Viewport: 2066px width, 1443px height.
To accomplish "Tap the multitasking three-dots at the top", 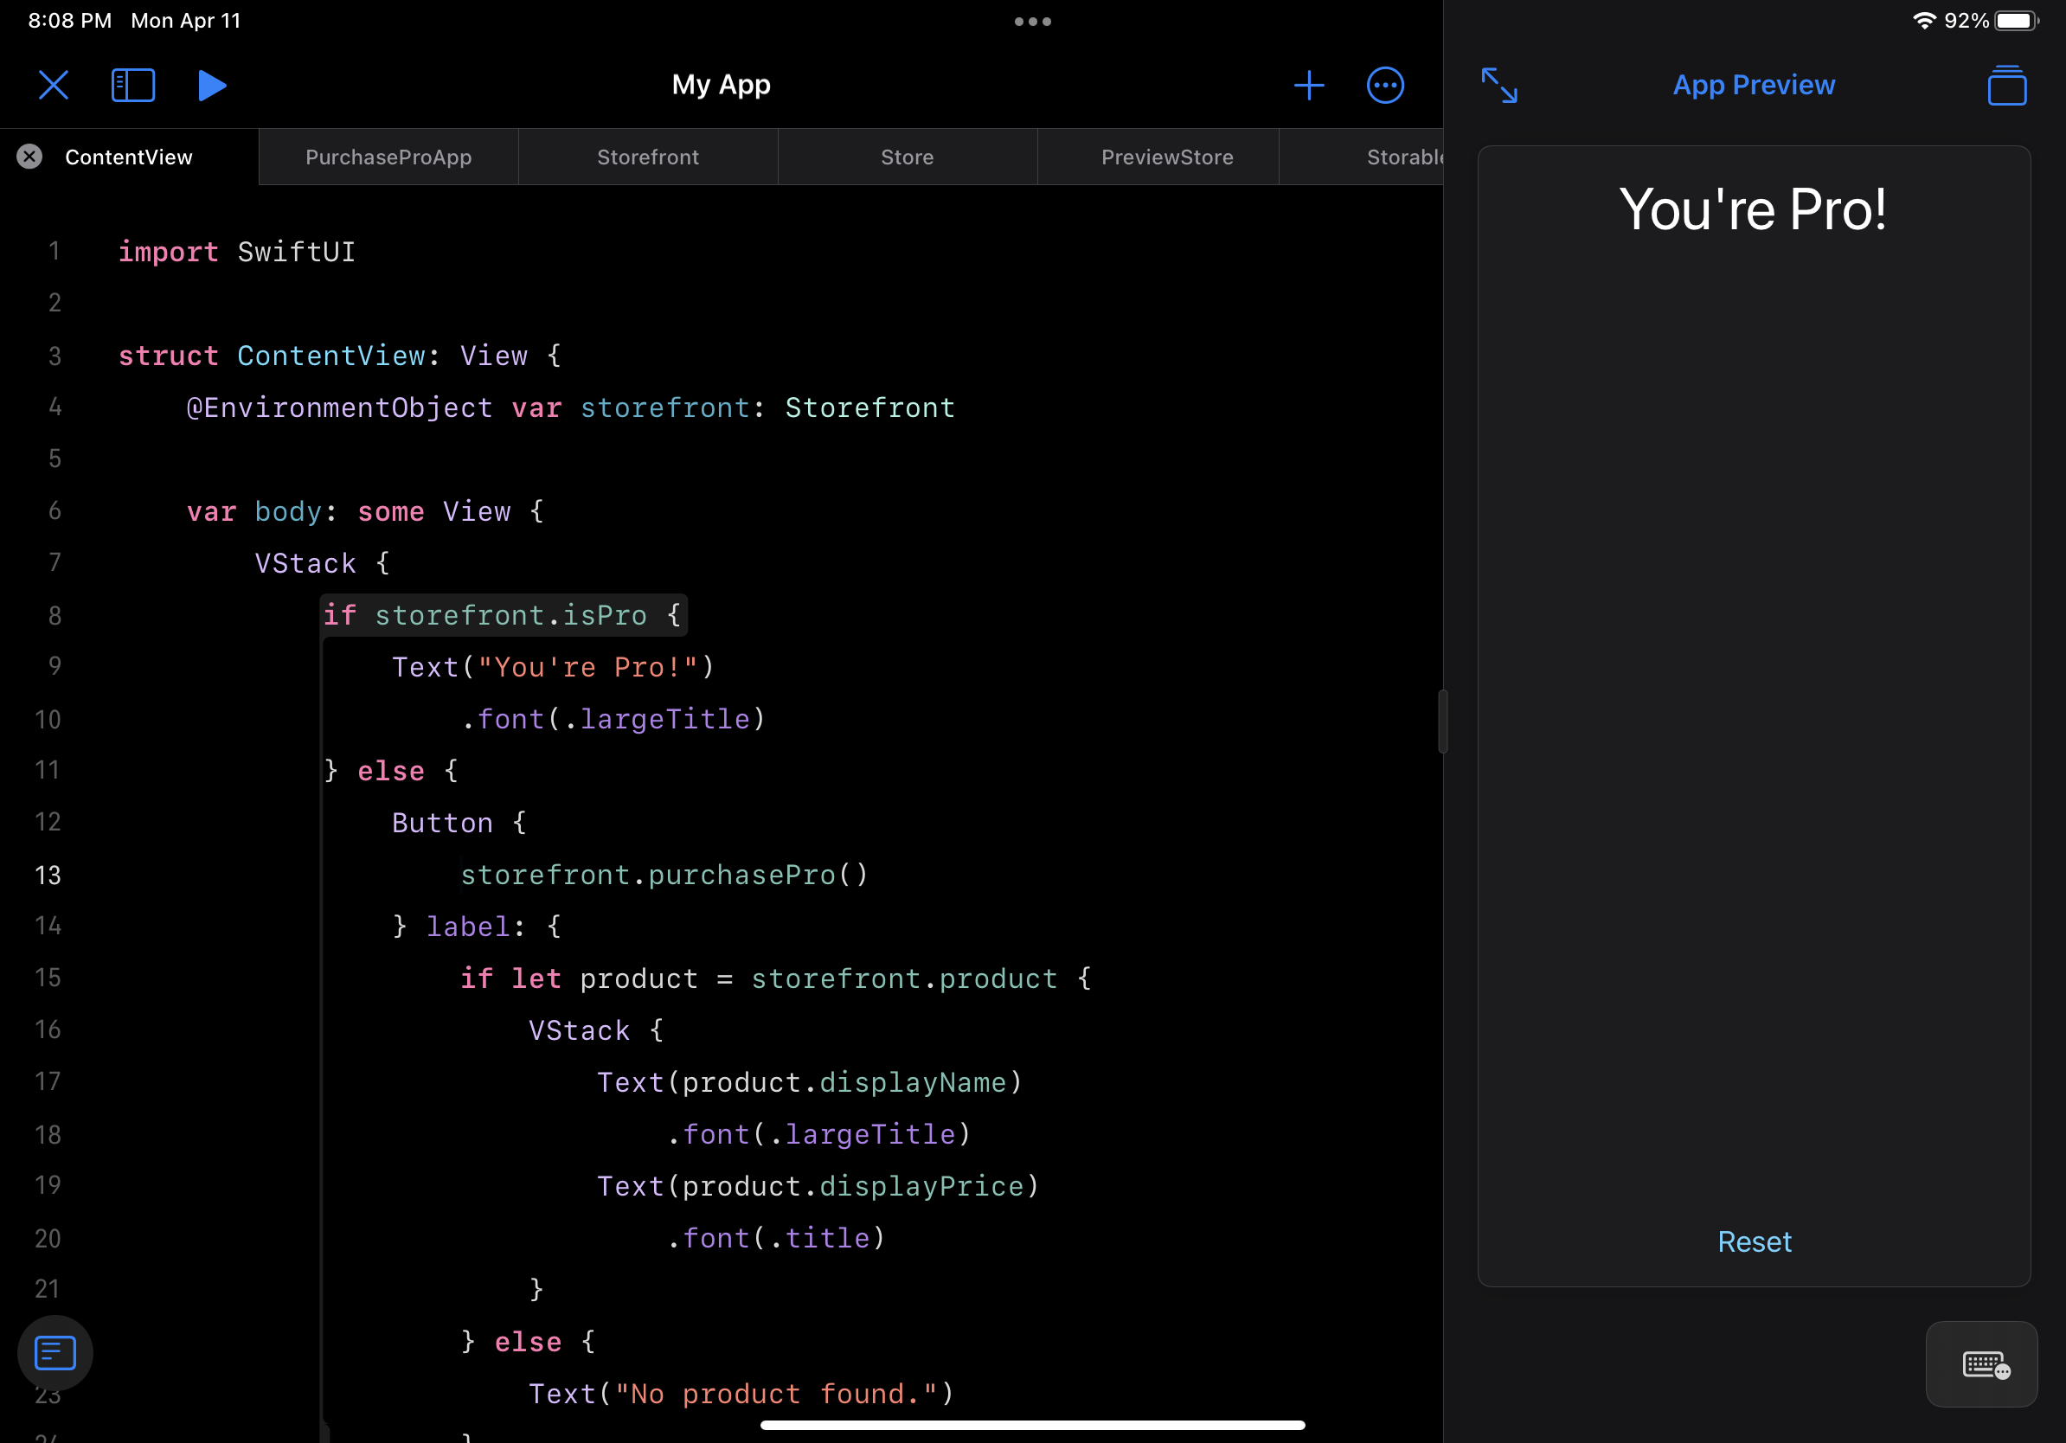I will point(1032,22).
